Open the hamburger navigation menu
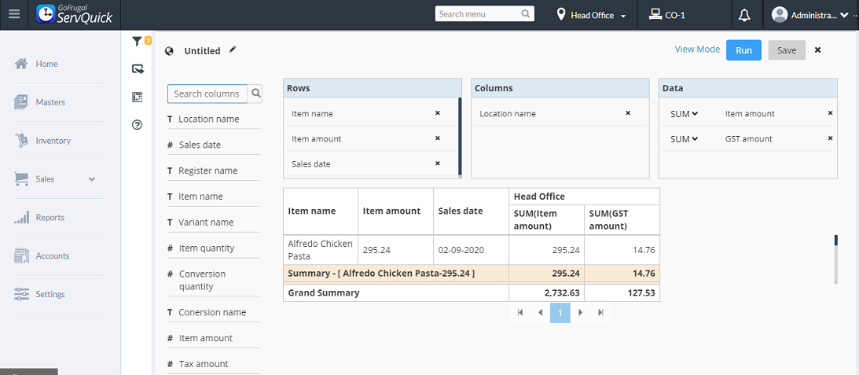 point(14,14)
